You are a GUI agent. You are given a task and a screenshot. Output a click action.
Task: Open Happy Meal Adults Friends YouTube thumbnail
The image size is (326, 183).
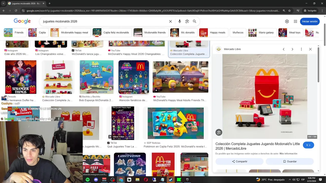tap(180, 77)
